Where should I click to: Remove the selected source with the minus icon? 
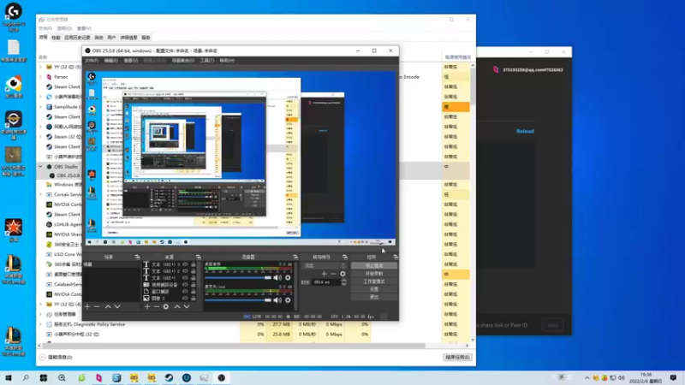tap(157, 307)
